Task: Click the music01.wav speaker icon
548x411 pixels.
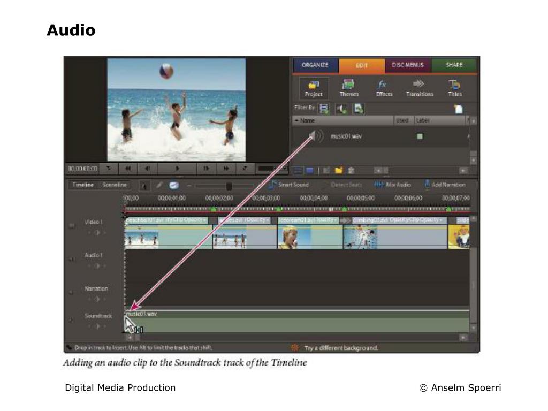Action: tap(316, 136)
